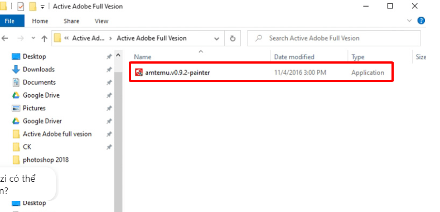440x212 pixels.
Task: Click the Properties checkmark icon in title bar
Action: [x=21, y=6]
